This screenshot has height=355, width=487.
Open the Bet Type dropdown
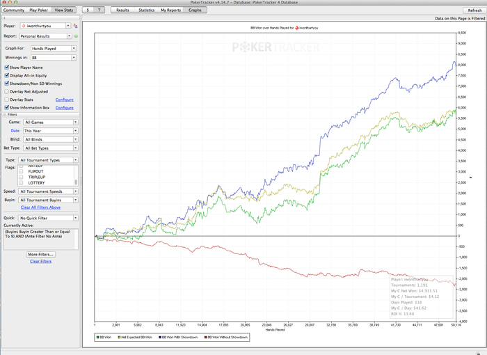point(51,148)
